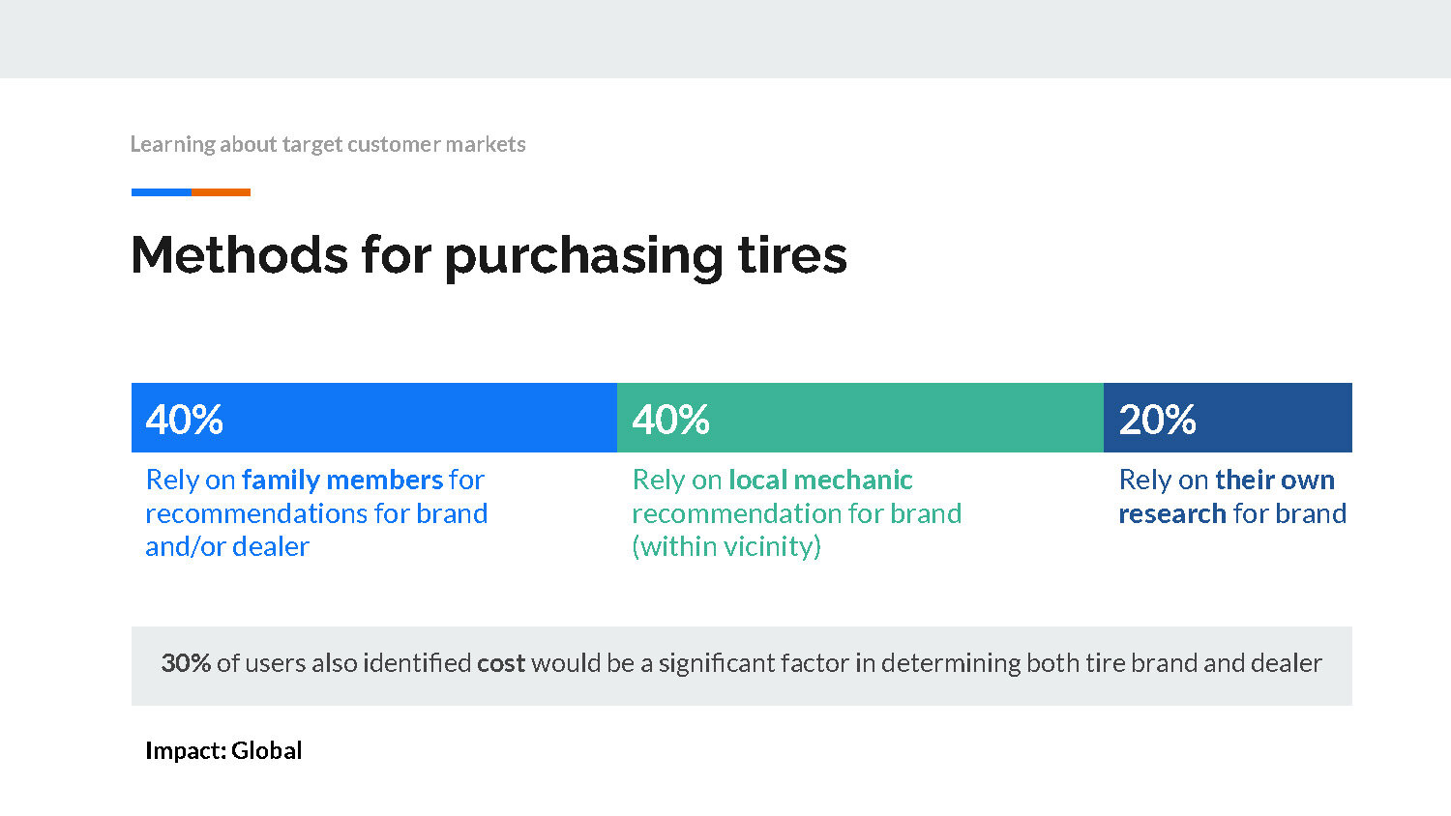
Task: Click the 'Impact: Global' label
Action: (x=223, y=750)
